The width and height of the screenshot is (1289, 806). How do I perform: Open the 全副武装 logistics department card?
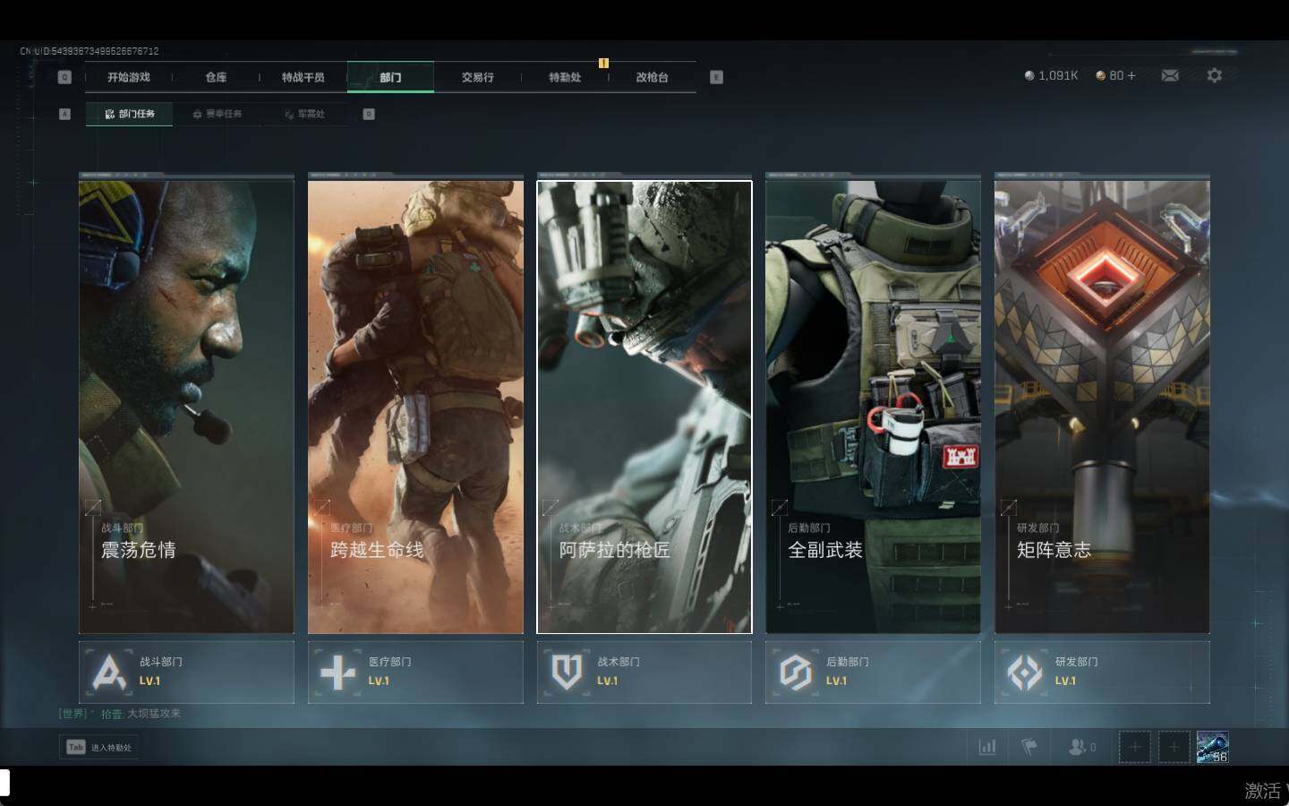click(x=873, y=407)
